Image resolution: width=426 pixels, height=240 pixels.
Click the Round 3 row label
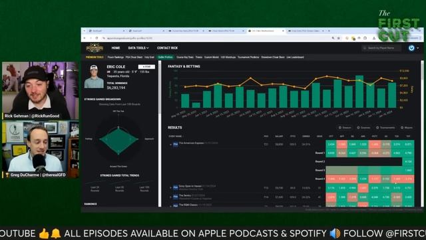pos(319,170)
